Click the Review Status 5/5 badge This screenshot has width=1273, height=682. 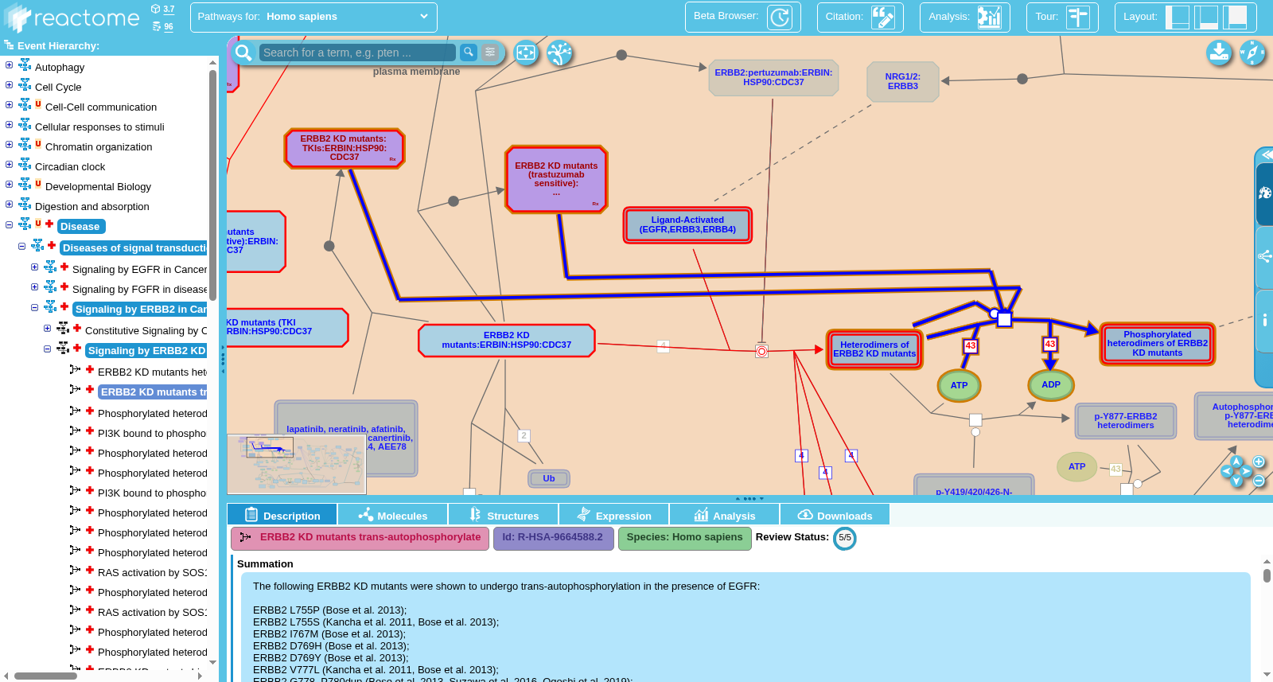(845, 538)
